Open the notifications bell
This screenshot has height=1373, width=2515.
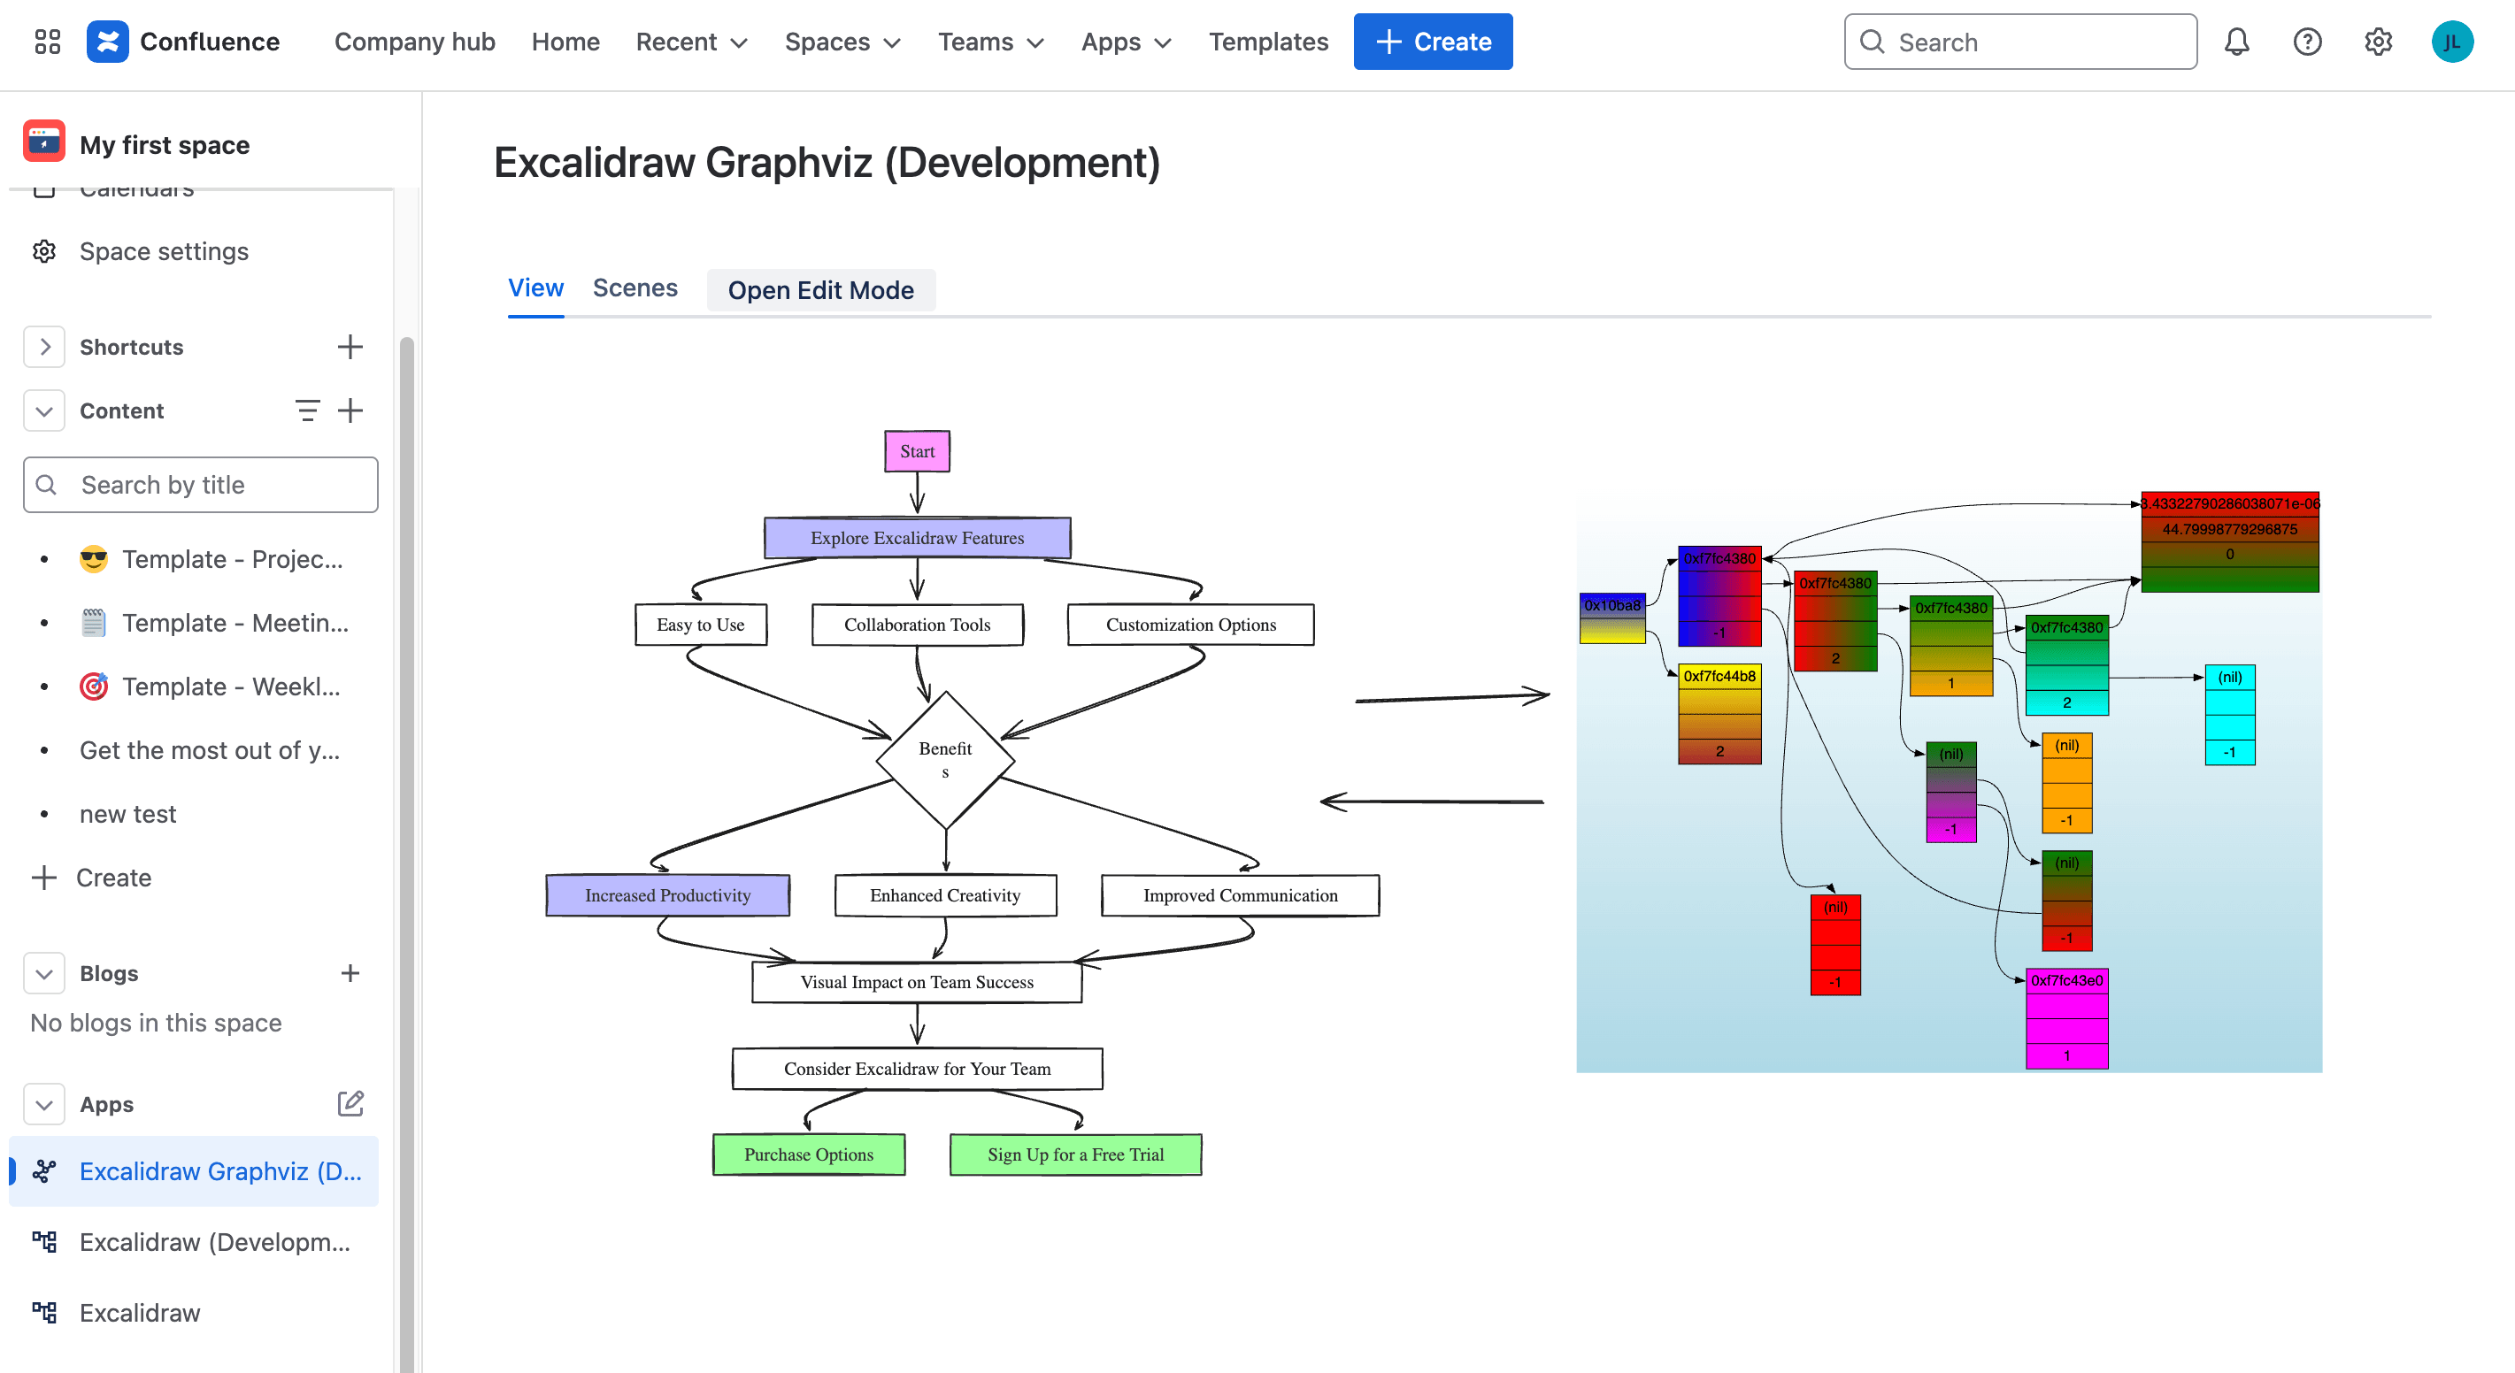click(2235, 42)
